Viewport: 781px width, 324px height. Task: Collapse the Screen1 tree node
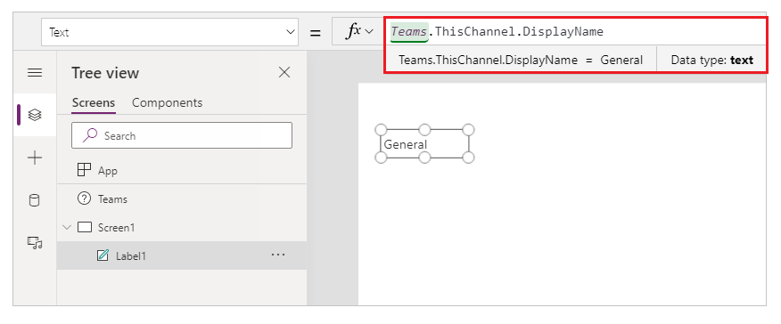pos(67,228)
